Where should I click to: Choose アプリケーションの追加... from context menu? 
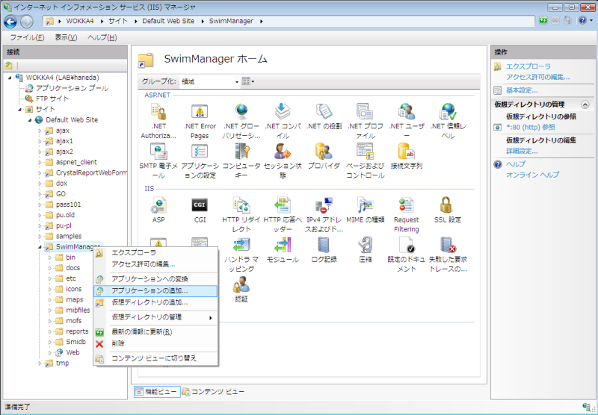tap(155, 291)
